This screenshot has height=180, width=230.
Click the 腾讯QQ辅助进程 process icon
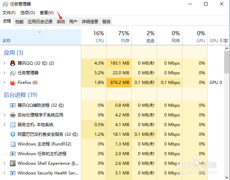click(12, 105)
